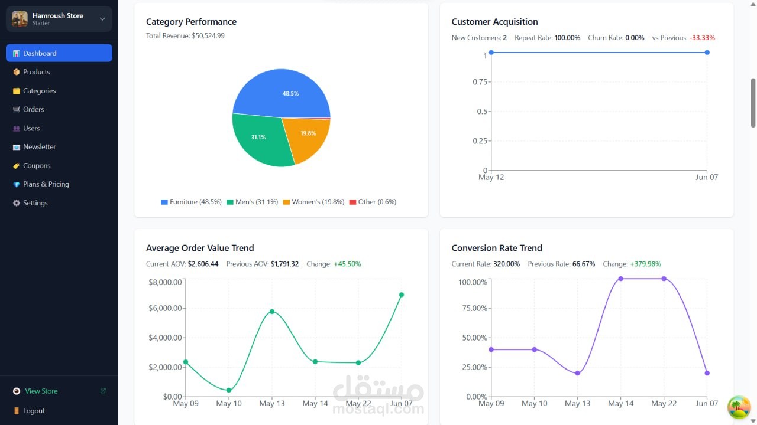757x425 pixels.
Task: Click the -33.33% vs Previous value
Action: 702,38
